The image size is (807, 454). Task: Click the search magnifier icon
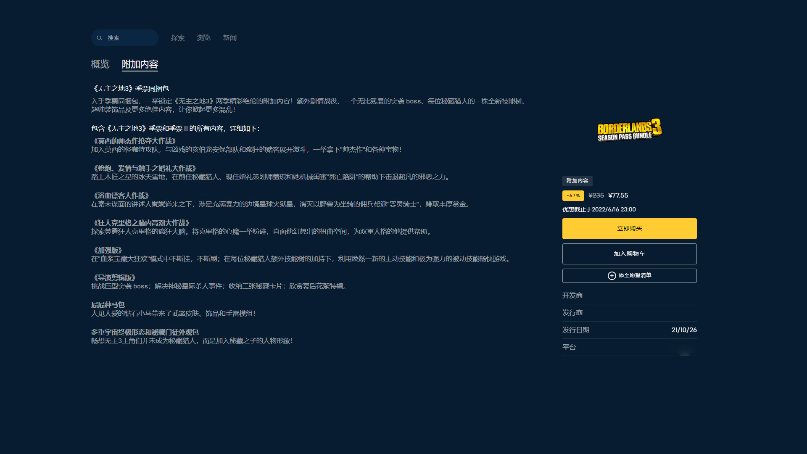point(100,38)
